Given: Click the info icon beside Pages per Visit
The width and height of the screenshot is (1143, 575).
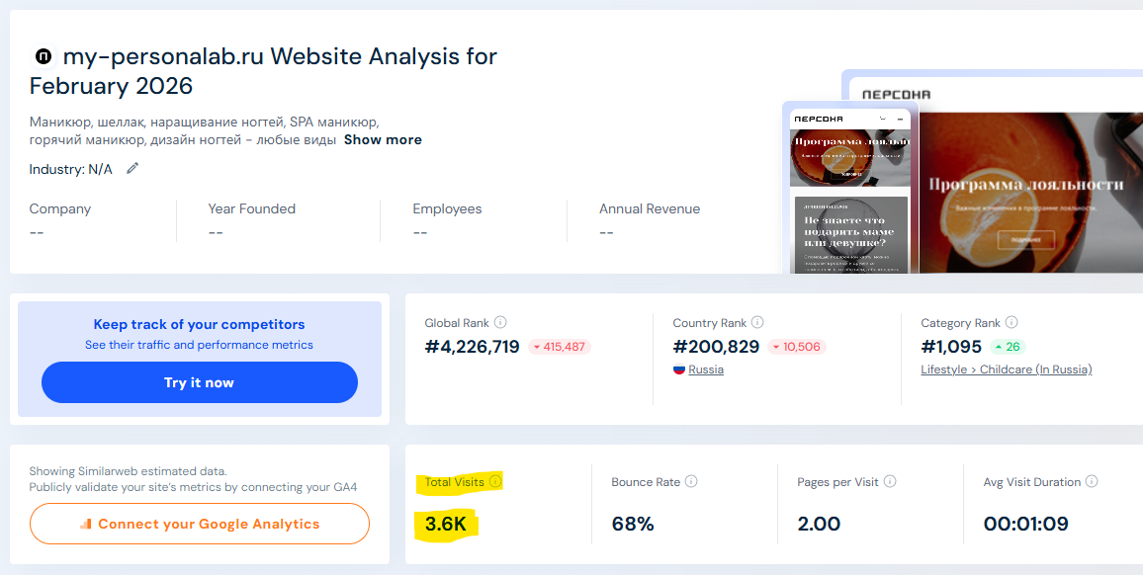Looking at the screenshot, I should tap(890, 482).
